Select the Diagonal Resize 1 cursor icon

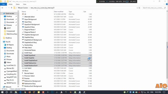tap(23, 30)
